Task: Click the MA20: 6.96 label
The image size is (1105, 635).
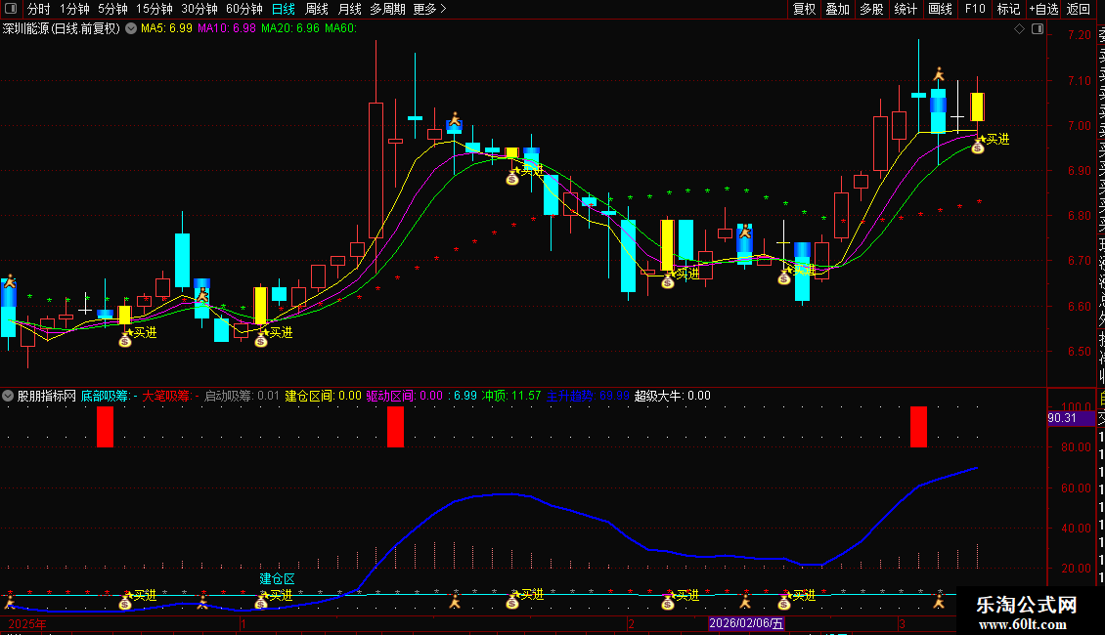Action: [290, 29]
